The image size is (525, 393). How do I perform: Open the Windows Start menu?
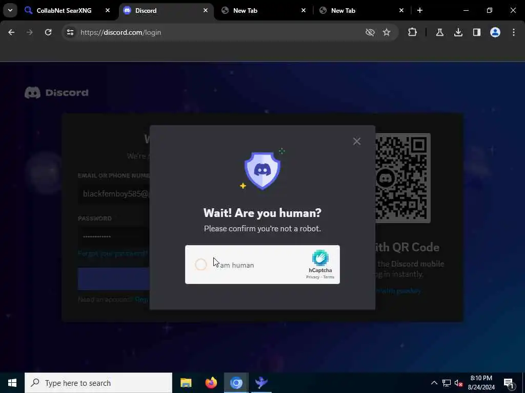click(12, 383)
